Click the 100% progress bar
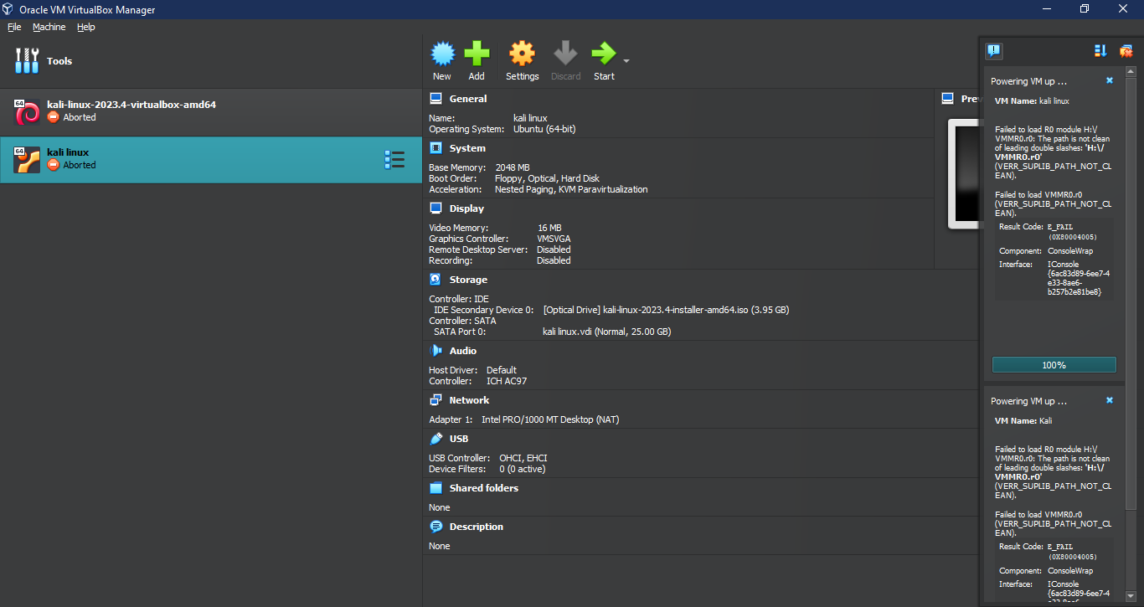The image size is (1144, 607). [x=1054, y=365]
